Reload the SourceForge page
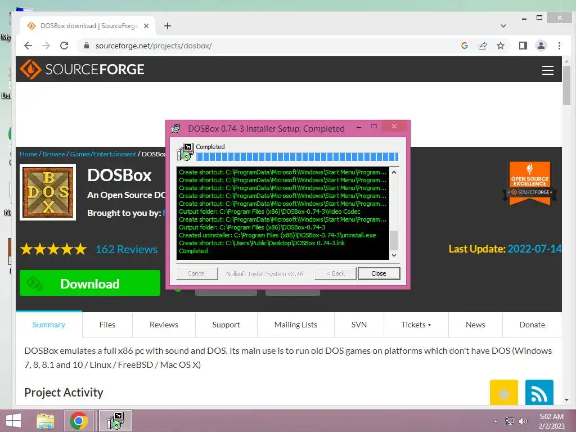This screenshot has height=432, width=576. coord(64,46)
